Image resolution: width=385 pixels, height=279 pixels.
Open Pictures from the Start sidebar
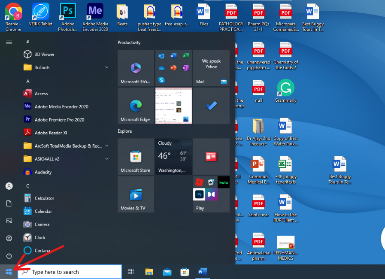(9, 221)
